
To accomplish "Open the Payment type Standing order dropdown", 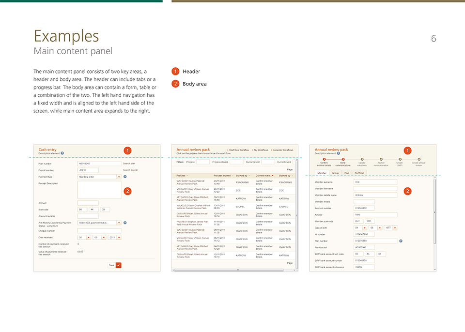I will (119, 177).
